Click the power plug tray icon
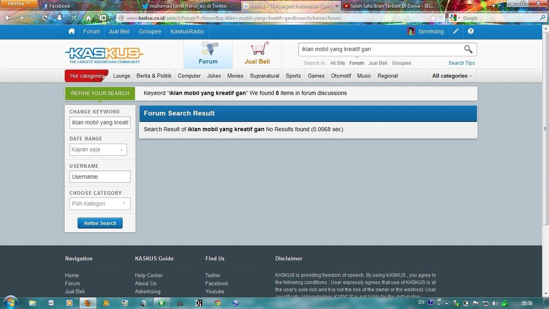 click(466, 303)
